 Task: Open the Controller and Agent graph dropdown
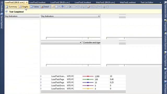(x=92, y=42)
